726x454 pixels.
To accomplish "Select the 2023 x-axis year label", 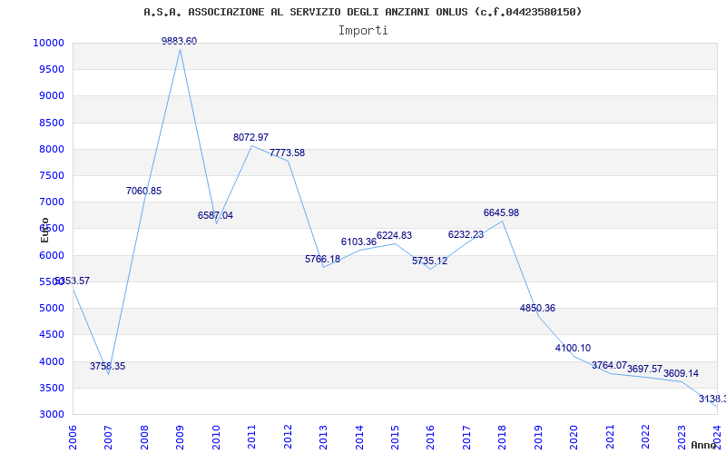I will 682,437.
